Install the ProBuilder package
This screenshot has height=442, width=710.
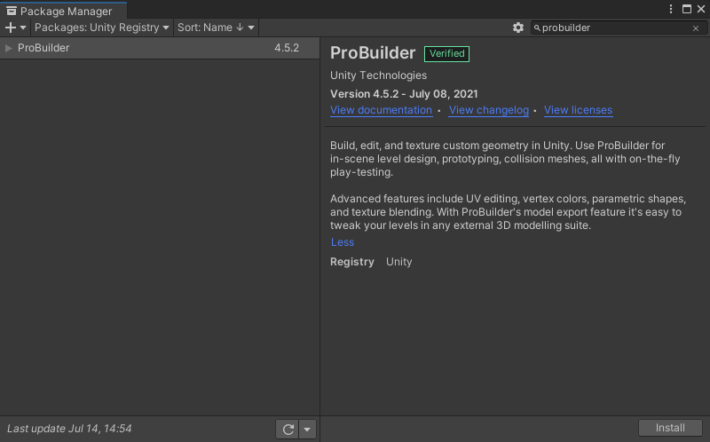[x=670, y=428]
